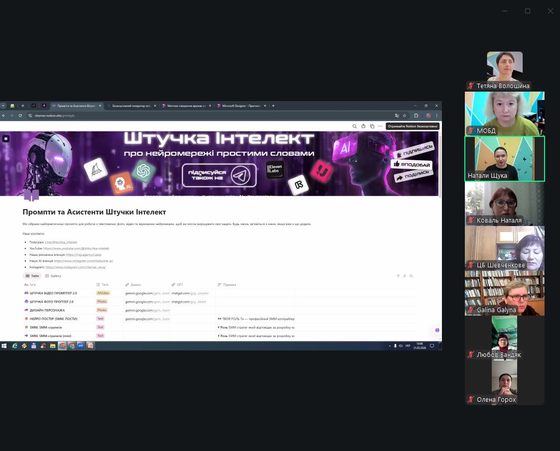Open the new tab plus button
Screen dimensions: 560x451
[x=273, y=106]
